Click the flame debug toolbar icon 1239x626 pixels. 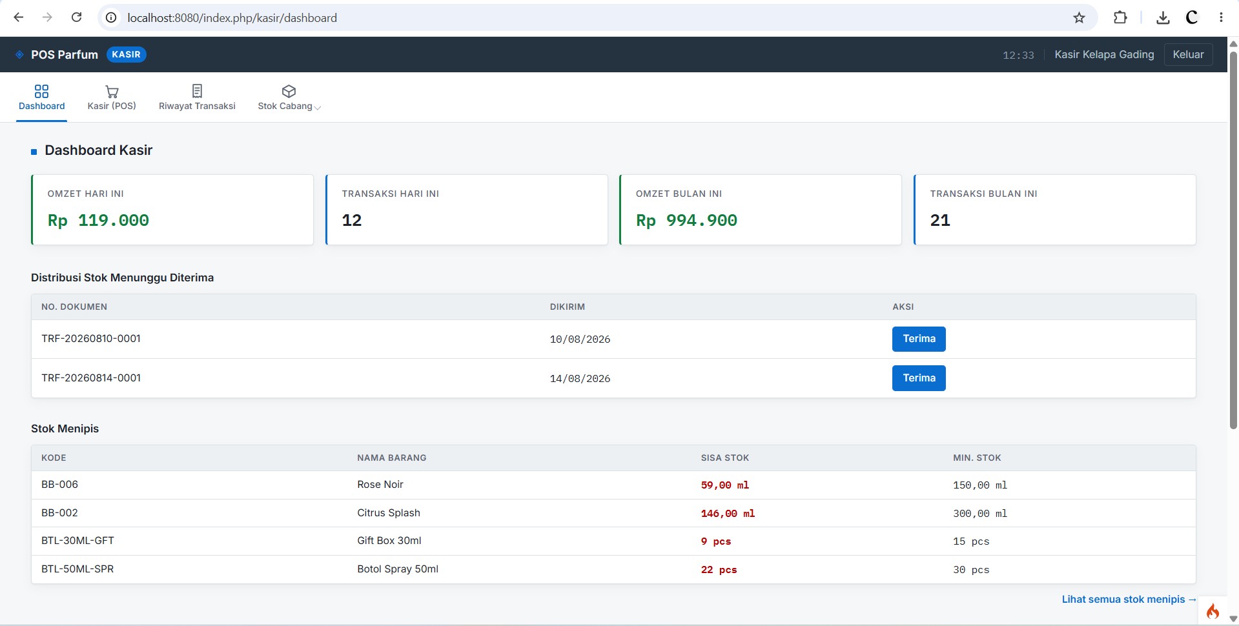1213,611
